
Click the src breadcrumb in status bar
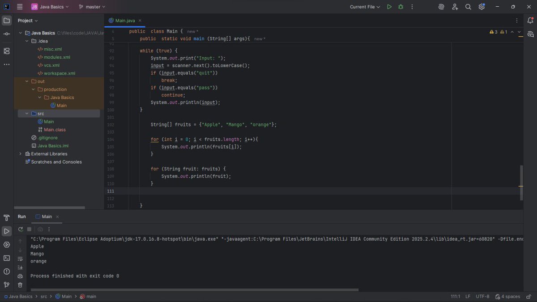[x=44, y=297]
